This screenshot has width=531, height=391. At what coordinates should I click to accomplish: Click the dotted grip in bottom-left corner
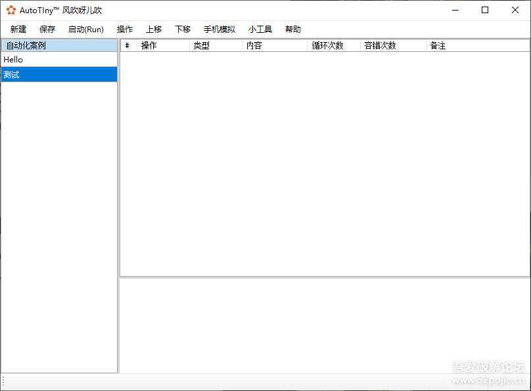(4, 380)
